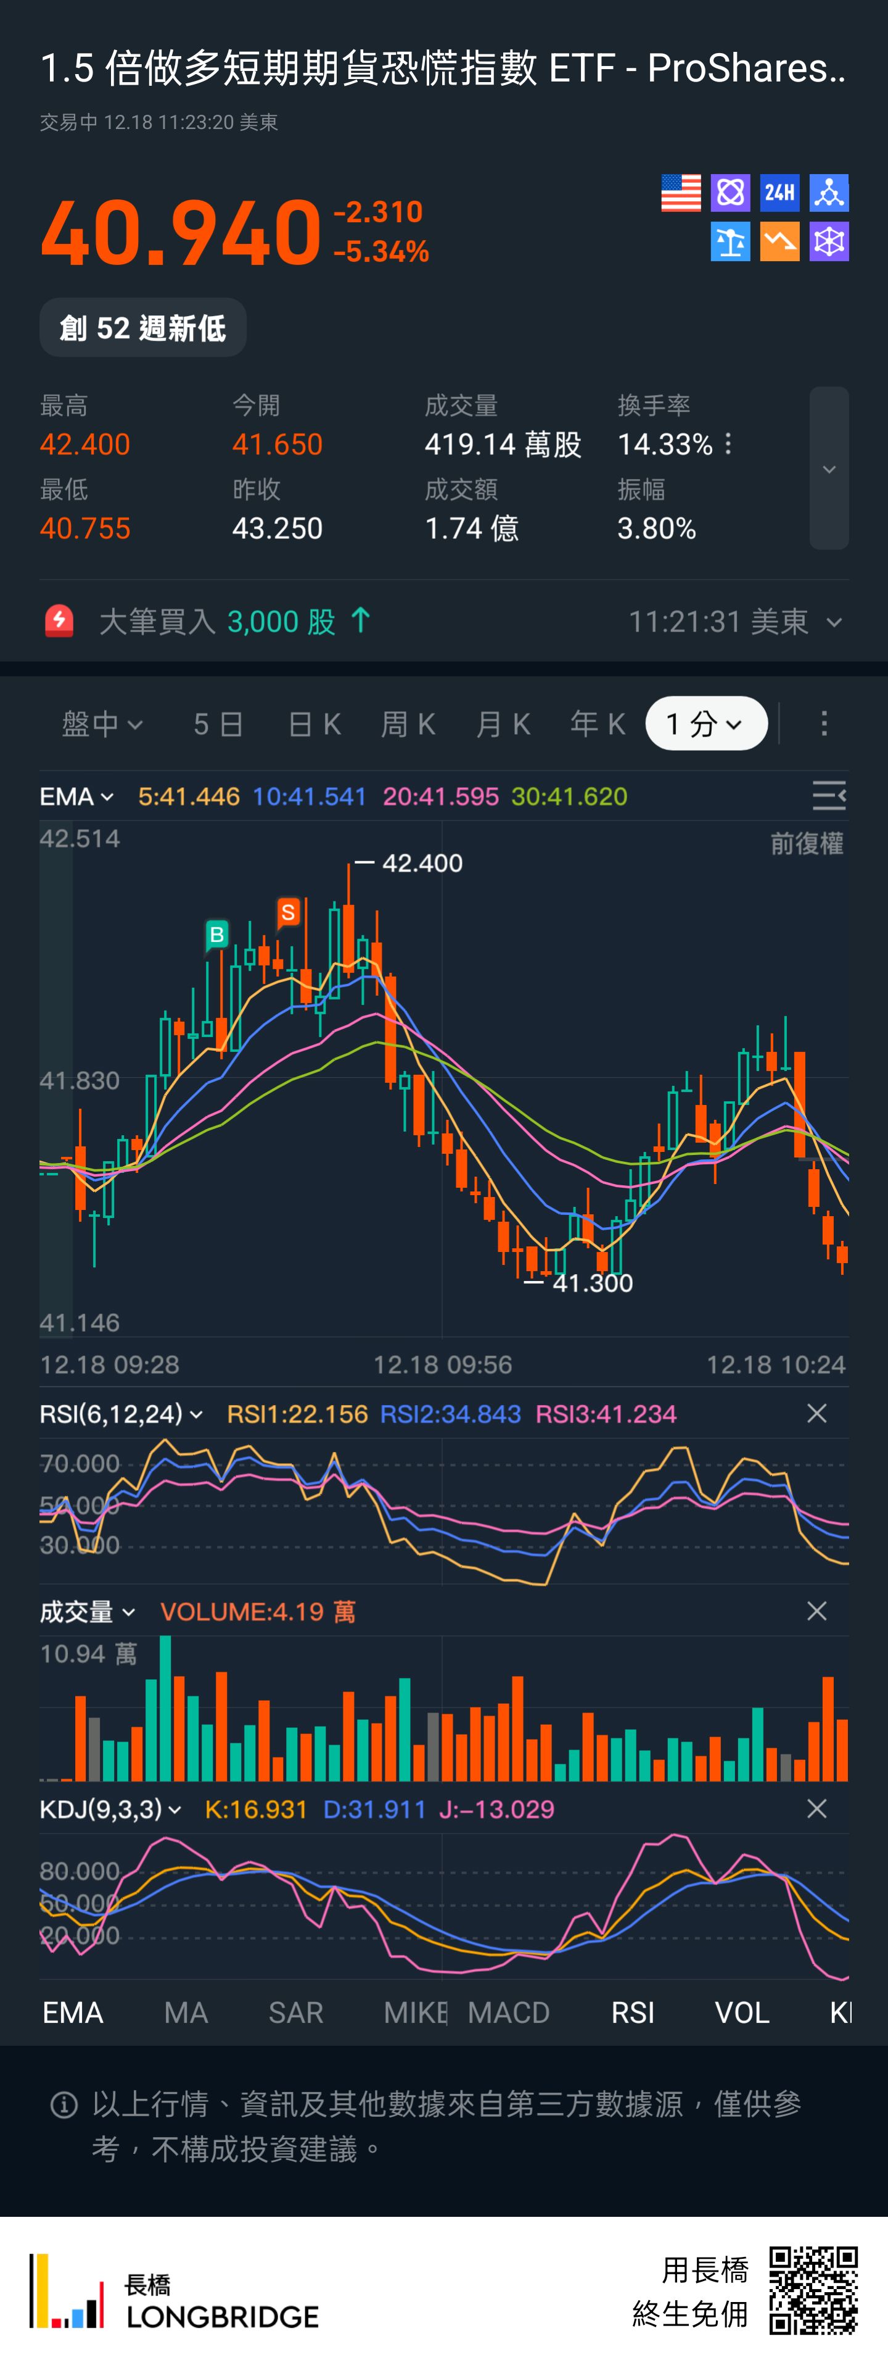Toggle the MACD indicator on
This screenshot has width=888, height=2365.
(x=508, y=2013)
